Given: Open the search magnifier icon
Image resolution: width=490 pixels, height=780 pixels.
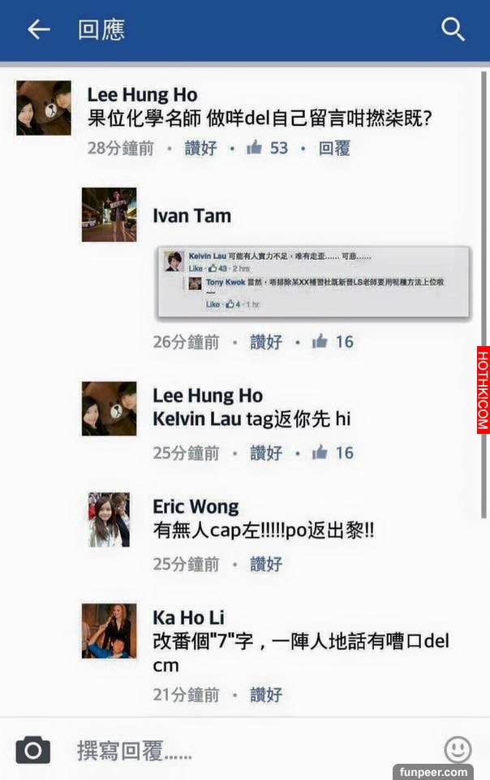Looking at the screenshot, I should 453,29.
